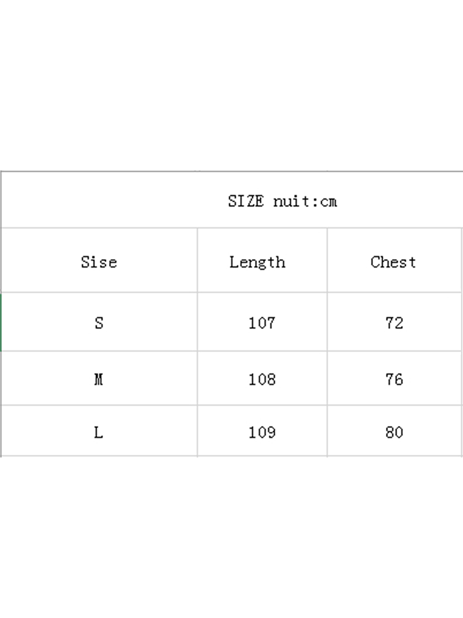
Task: Click the M size cell
Action: (x=99, y=379)
